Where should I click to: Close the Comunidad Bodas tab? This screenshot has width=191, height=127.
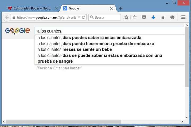click(56, 8)
